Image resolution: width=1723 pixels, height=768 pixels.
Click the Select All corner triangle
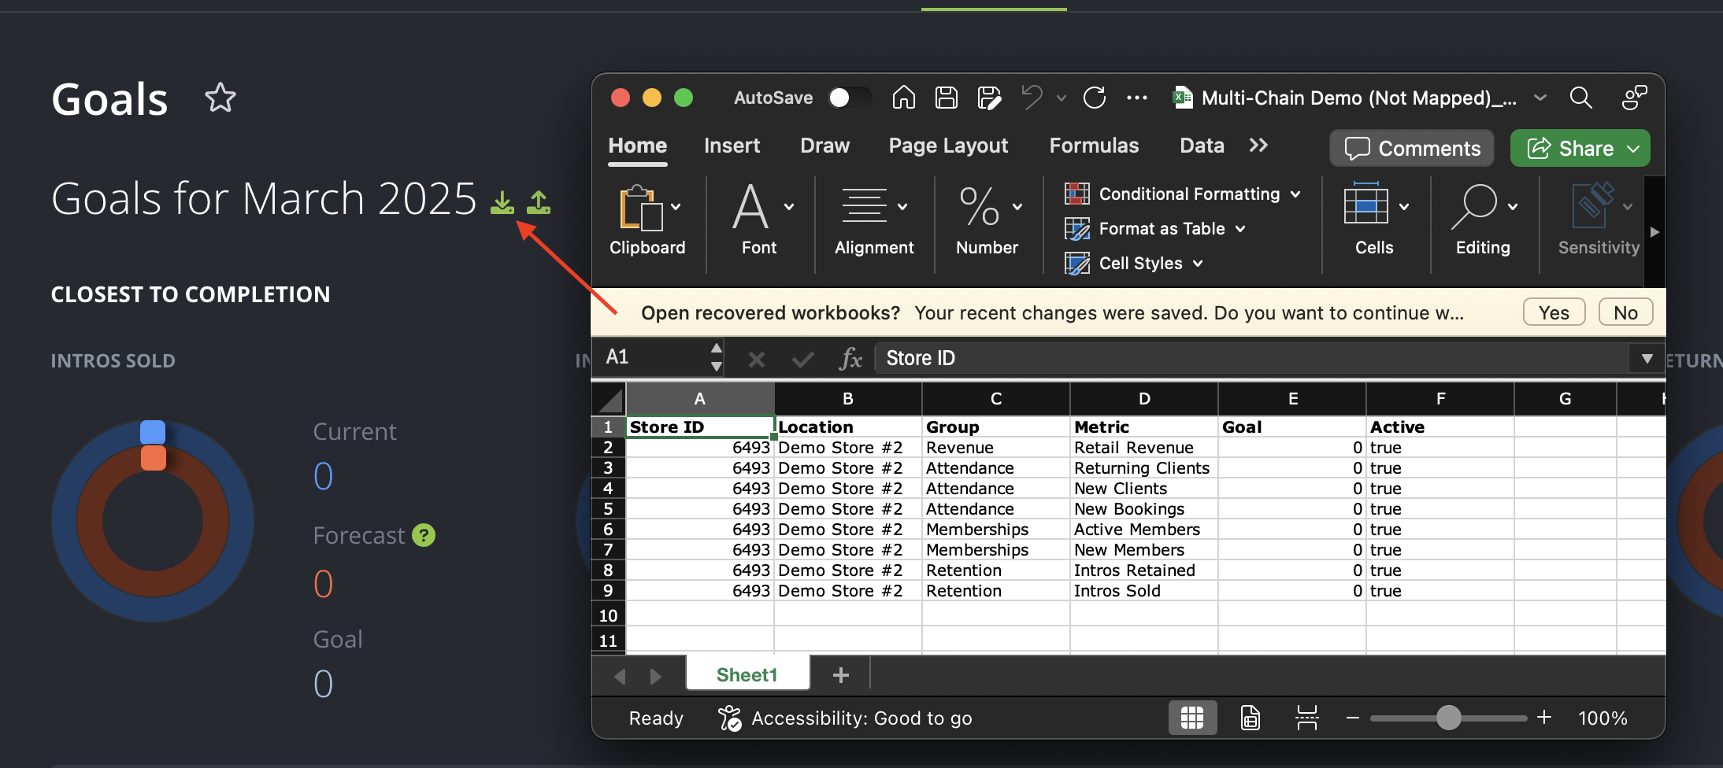pos(610,400)
